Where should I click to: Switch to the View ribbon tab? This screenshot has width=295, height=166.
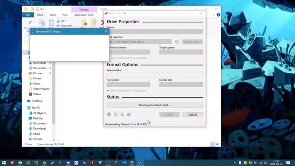(x=65, y=15)
